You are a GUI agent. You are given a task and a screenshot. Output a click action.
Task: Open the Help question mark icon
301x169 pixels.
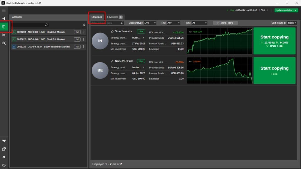point(4,165)
